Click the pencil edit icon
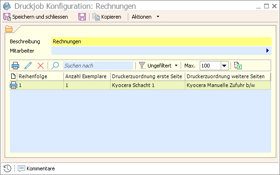This screenshot has width=280, height=175. (28, 66)
